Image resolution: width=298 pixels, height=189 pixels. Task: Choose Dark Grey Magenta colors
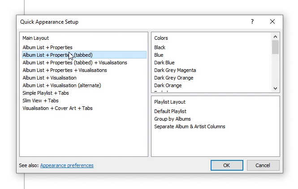coord(175,70)
